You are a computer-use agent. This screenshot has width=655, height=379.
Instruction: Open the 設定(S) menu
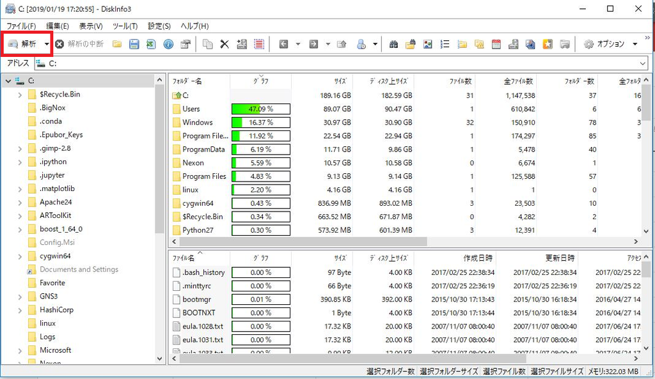[159, 26]
